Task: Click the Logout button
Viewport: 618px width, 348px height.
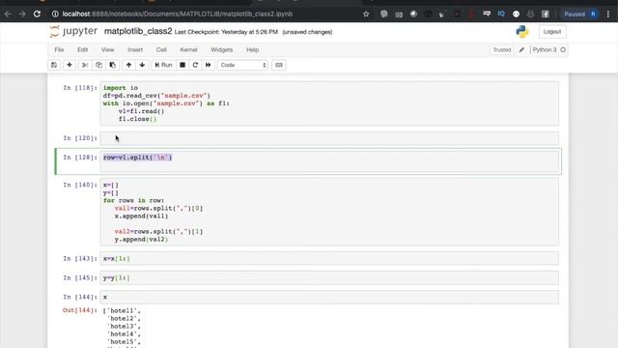Action: (552, 32)
